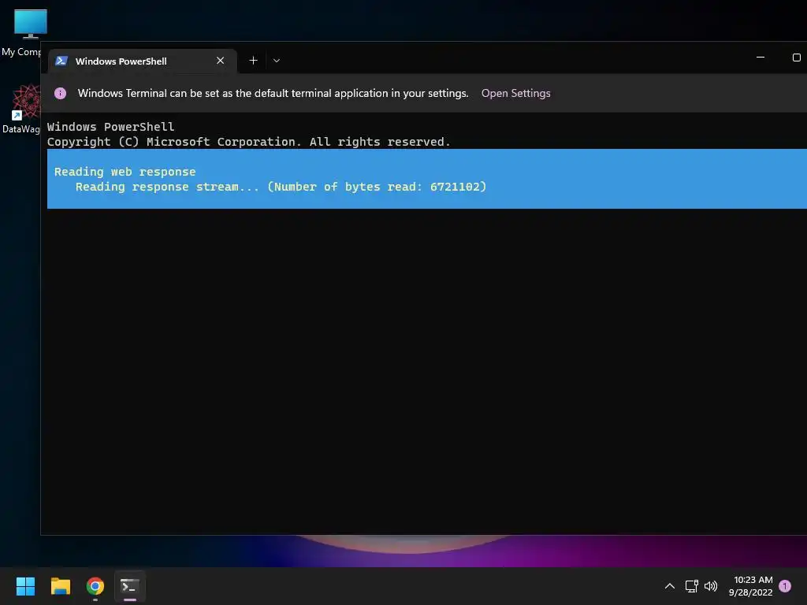Image resolution: width=807 pixels, height=605 pixels.
Task: Open Settings link in the info banner
Action: coord(515,93)
